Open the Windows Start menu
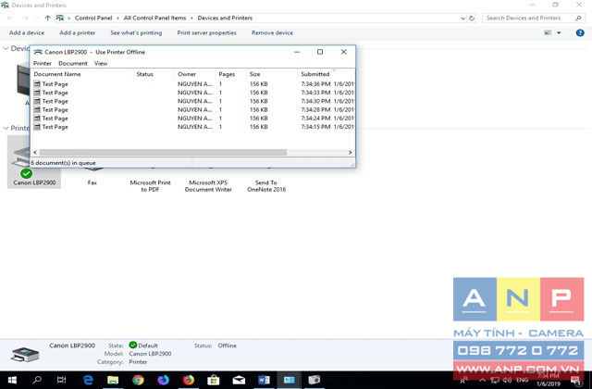592x389 pixels. coord(12,380)
